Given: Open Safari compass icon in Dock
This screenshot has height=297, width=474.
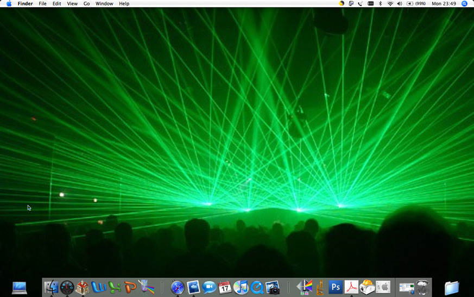Looking at the screenshot, I should [178, 288].
